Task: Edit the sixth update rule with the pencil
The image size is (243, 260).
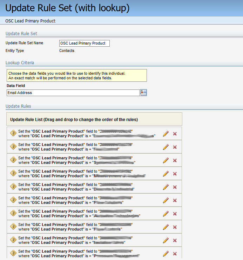Action: tap(166, 200)
